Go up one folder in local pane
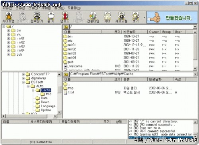 click(66, 74)
